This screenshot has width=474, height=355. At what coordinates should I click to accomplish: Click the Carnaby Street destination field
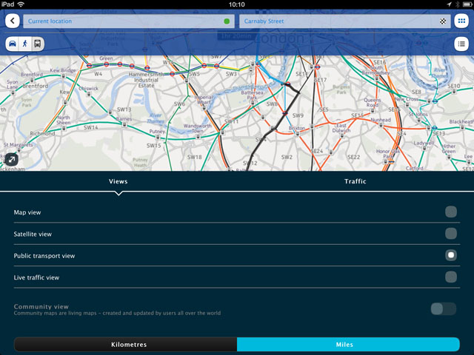(345, 21)
